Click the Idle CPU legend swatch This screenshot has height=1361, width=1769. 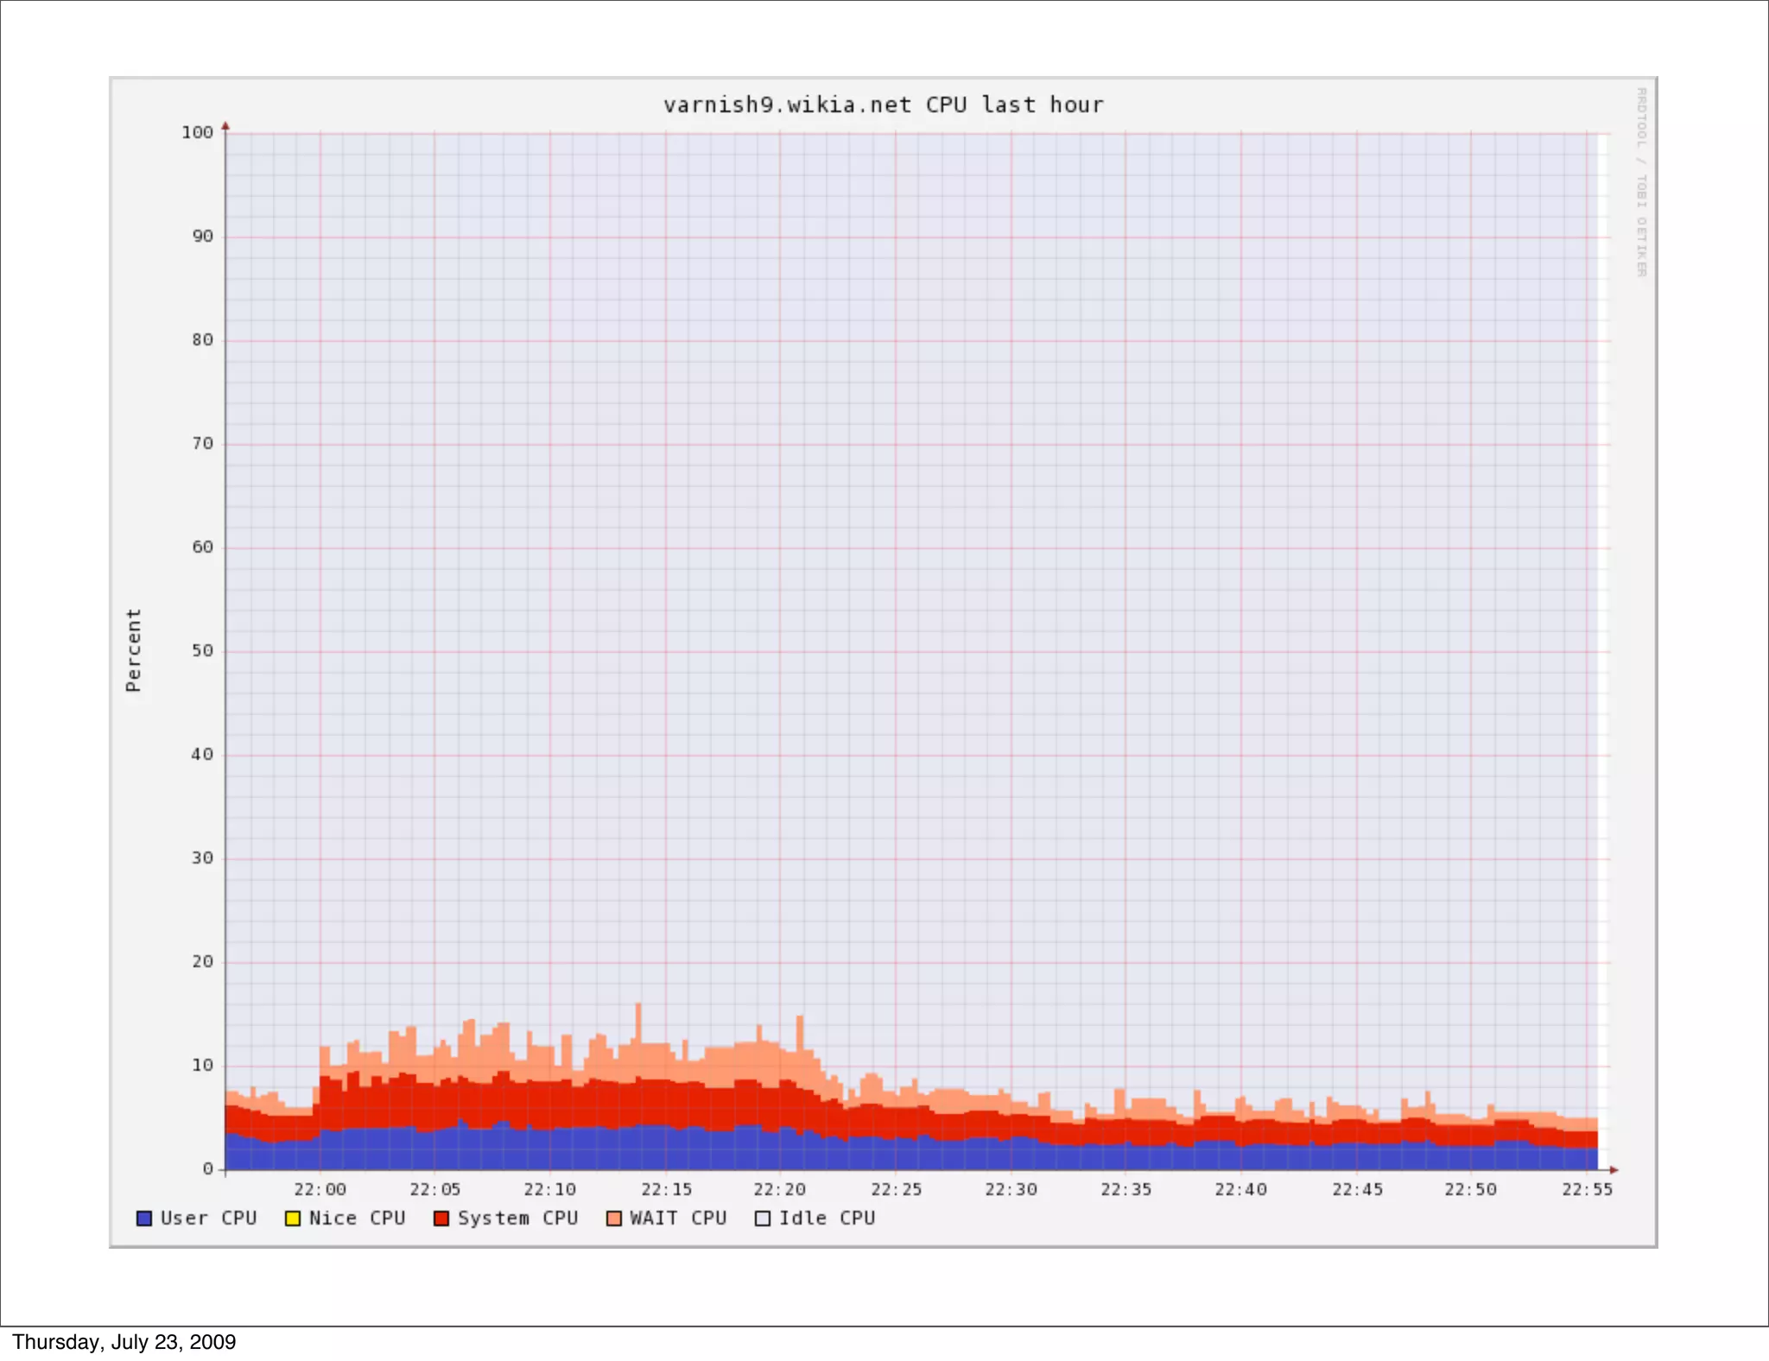pos(763,1219)
